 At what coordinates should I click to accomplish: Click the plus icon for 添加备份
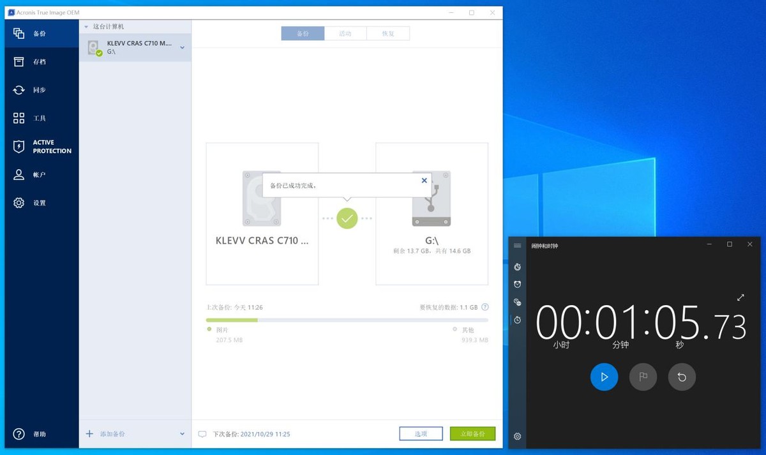[x=89, y=434]
